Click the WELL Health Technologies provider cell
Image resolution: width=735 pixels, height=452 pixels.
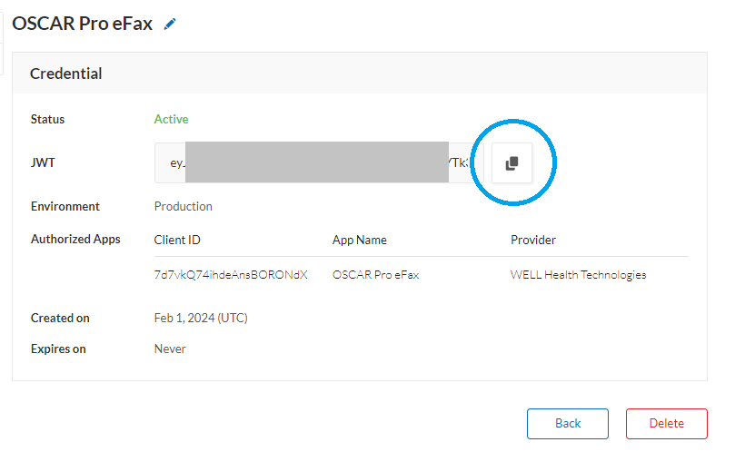coord(578,275)
